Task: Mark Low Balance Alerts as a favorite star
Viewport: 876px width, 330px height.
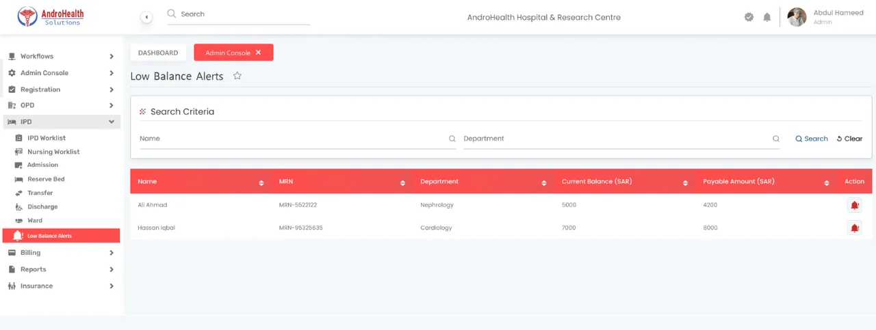Action: point(237,76)
